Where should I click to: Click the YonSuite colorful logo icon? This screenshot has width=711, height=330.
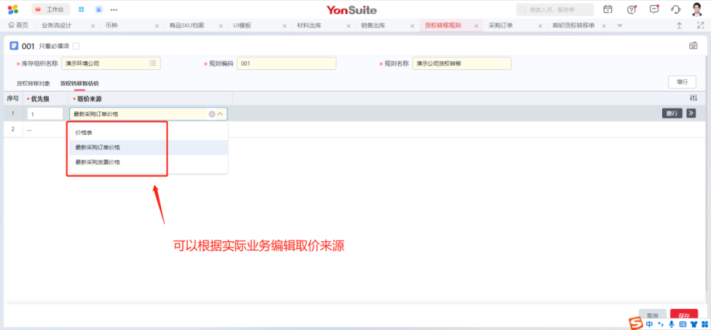tap(13, 9)
